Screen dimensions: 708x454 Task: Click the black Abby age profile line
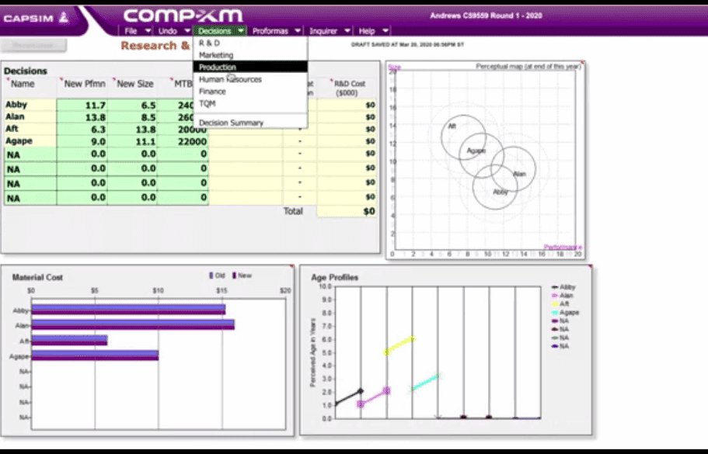tap(348, 397)
